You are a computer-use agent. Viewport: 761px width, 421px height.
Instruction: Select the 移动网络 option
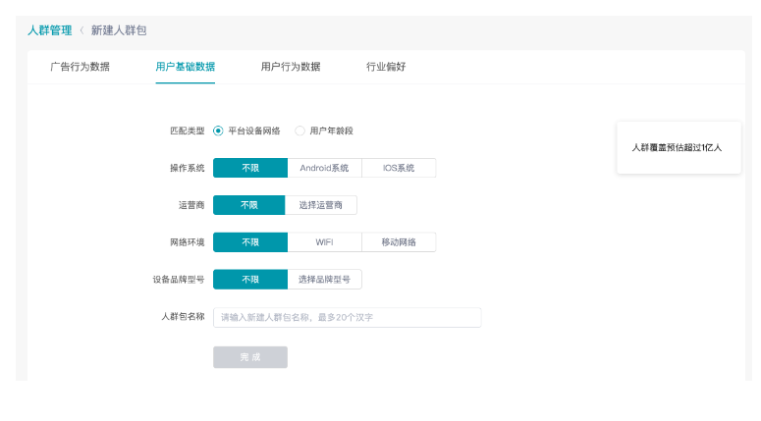tap(398, 242)
